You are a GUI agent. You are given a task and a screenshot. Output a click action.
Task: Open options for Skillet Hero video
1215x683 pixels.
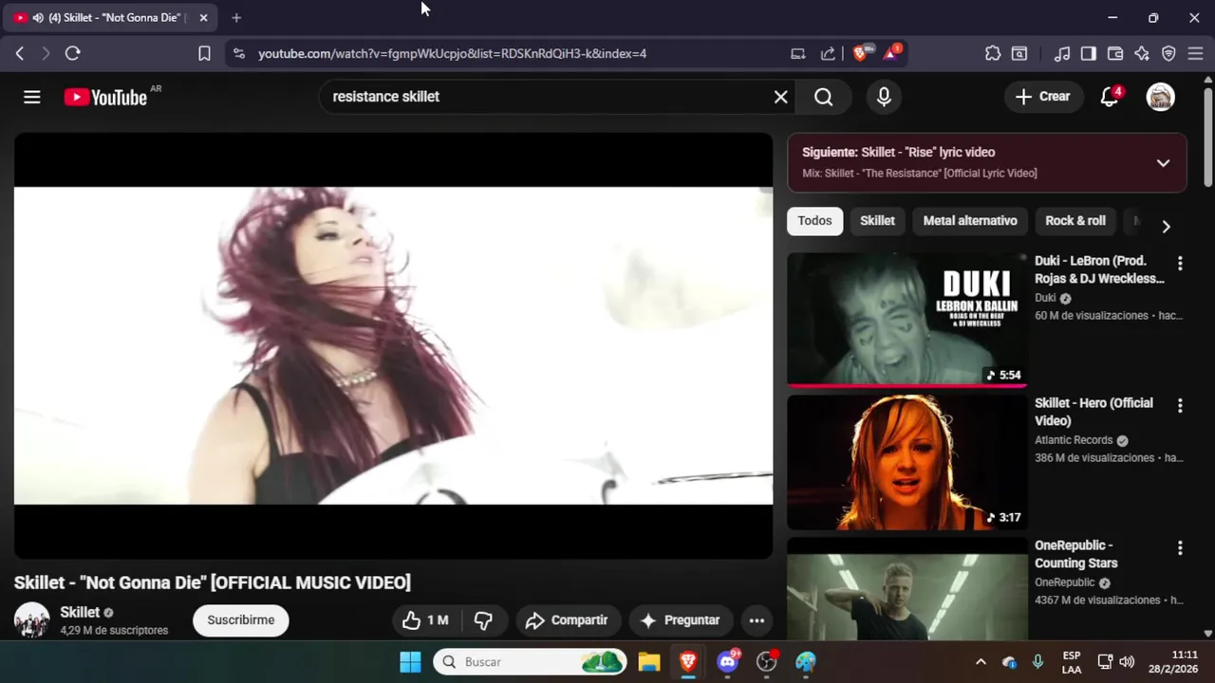(1180, 405)
